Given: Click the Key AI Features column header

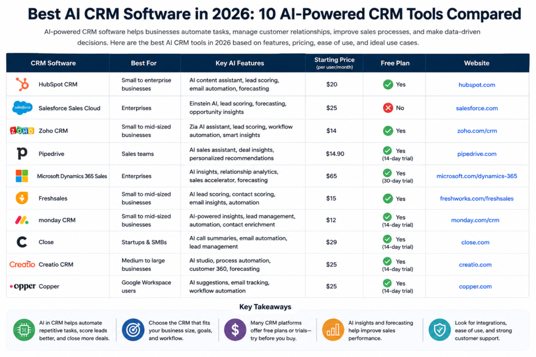Looking at the screenshot, I should [x=240, y=63].
